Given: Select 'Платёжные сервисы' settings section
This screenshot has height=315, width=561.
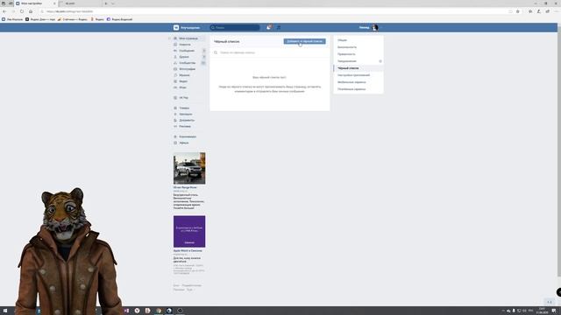Looking at the screenshot, I should click(x=359, y=89).
